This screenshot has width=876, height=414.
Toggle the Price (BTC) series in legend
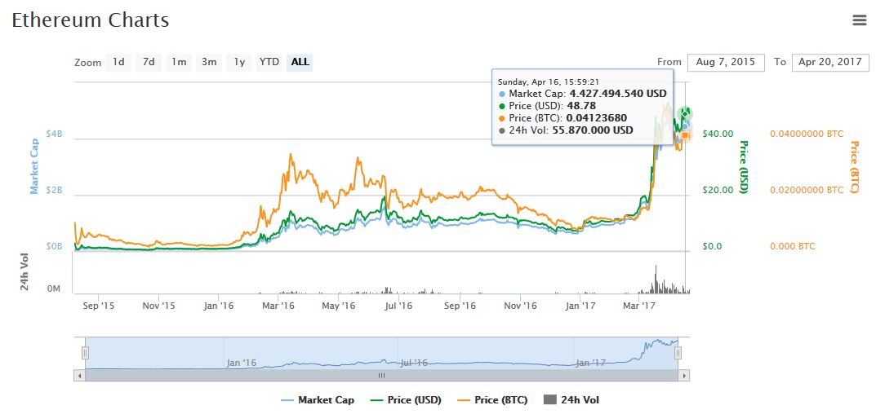pos(493,400)
